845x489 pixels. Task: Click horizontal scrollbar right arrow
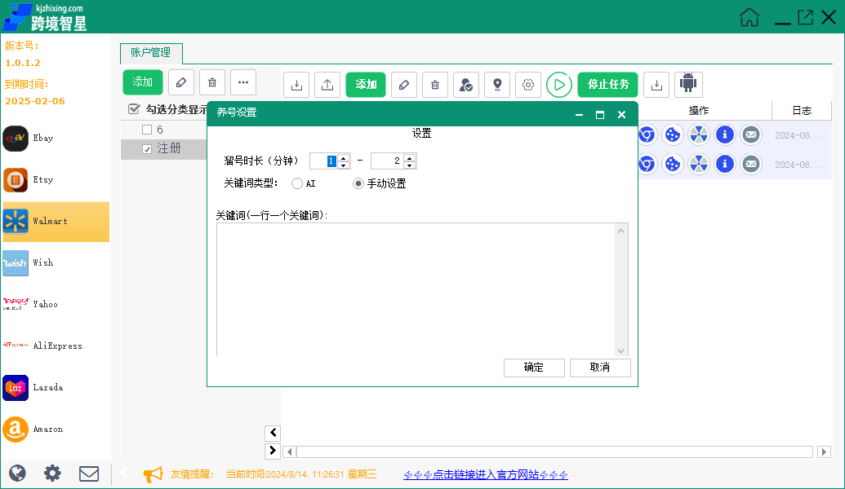click(824, 452)
